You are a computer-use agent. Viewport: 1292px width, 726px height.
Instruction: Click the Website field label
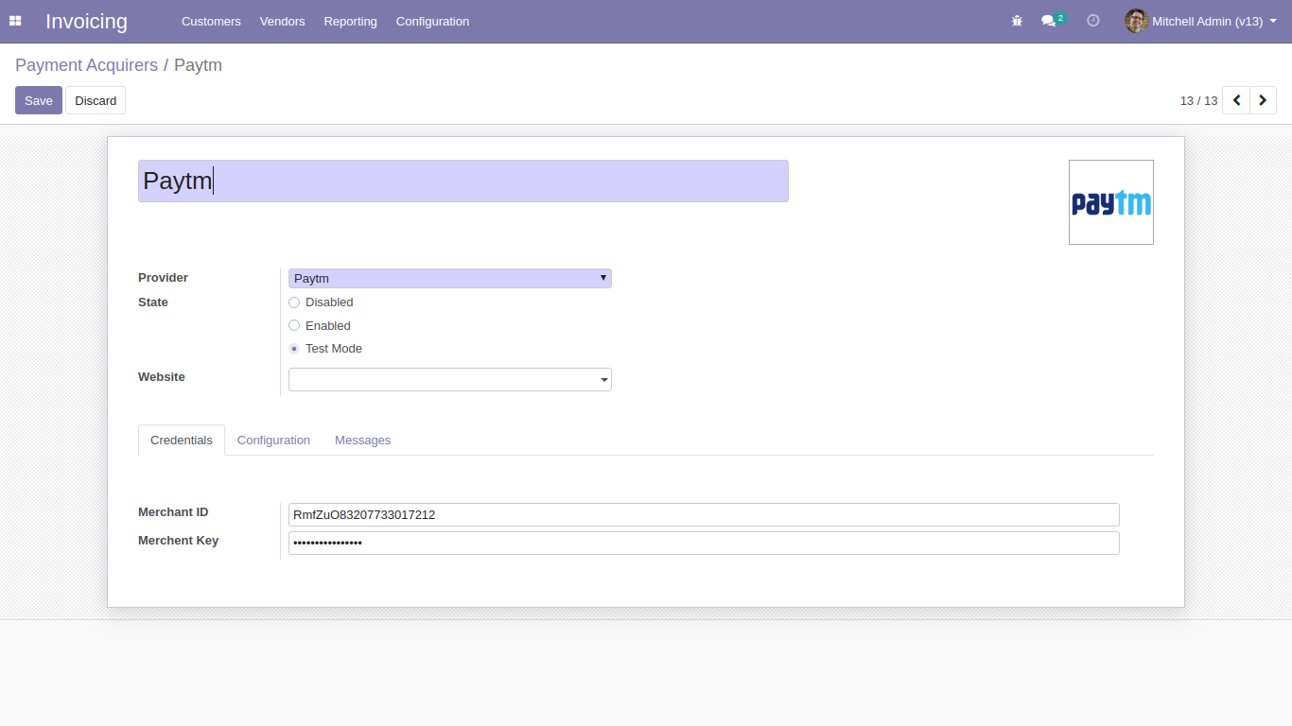pyautogui.click(x=162, y=377)
